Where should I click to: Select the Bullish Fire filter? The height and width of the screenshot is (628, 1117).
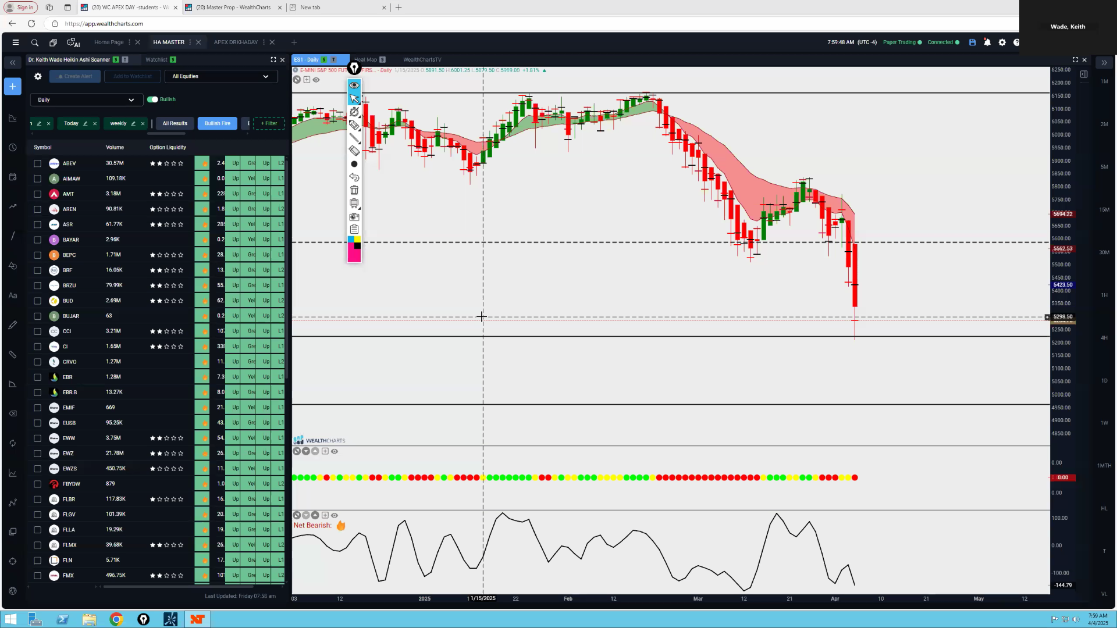tap(217, 123)
